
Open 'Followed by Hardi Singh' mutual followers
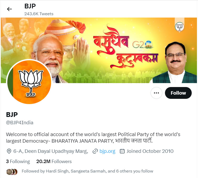[87, 171]
